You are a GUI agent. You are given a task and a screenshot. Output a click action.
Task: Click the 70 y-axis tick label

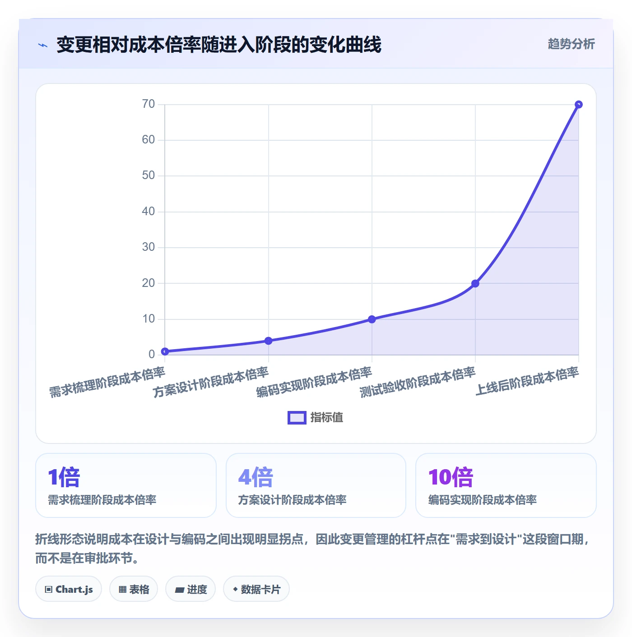(149, 104)
